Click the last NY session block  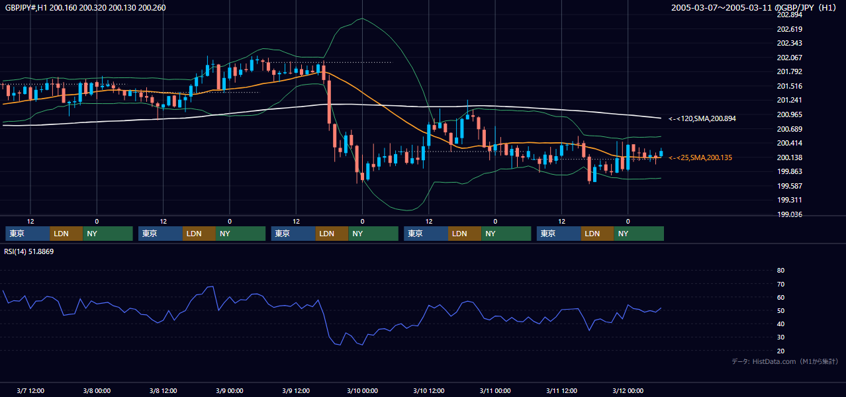click(639, 234)
